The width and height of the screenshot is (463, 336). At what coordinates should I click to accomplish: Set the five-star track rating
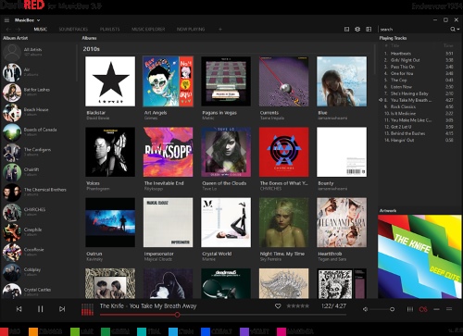point(298,305)
